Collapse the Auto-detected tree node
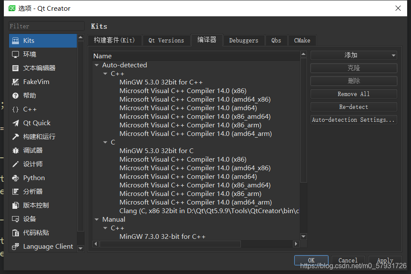 97,65
